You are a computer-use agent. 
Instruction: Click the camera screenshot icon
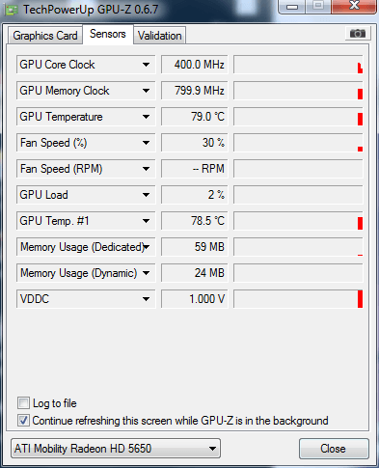tap(358, 34)
